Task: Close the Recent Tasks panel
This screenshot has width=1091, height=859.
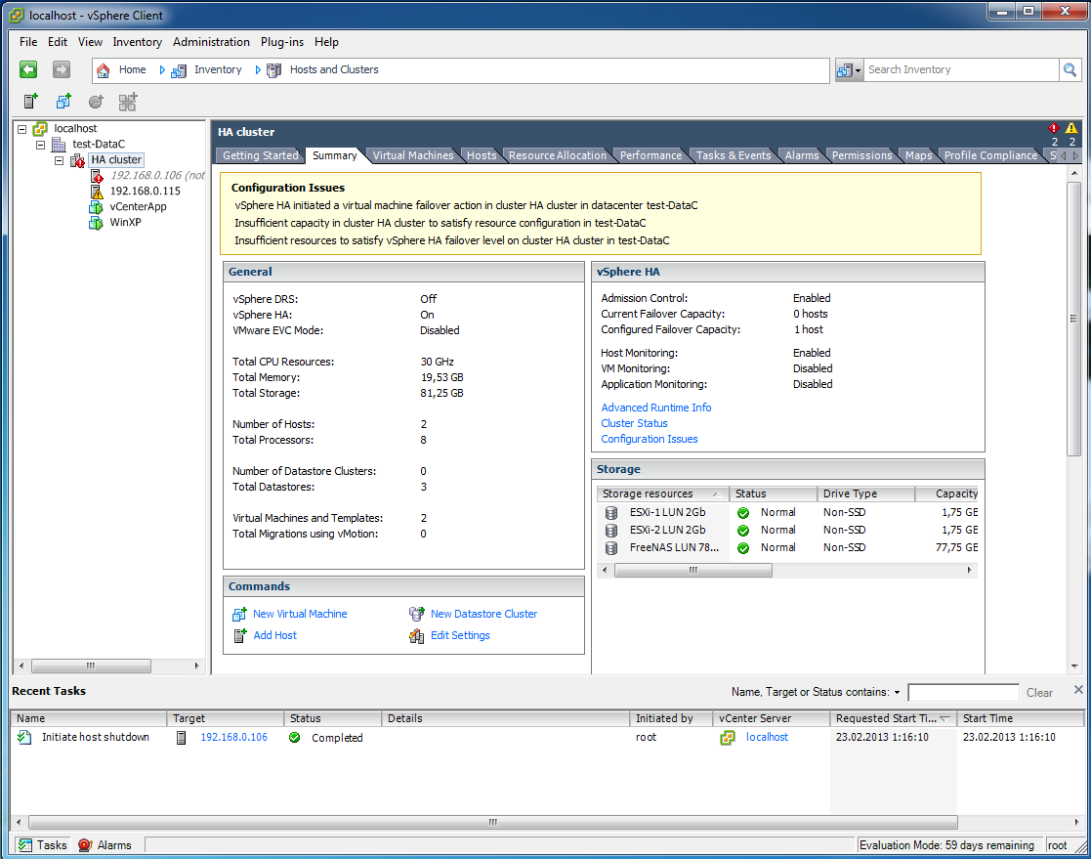Action: pyautogui.click(x=1077, y=690)
